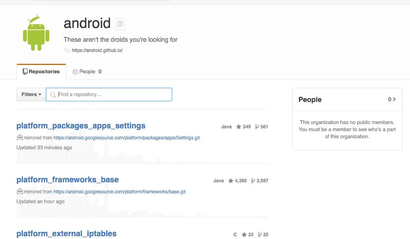Click the Java label for platform_frameworks_base
Image resolution: width=410 pixels, height=239 pixels.
pyautogui.click(x=218, y=181)
